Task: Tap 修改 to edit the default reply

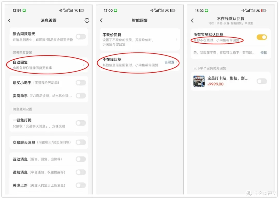Action: (264, 52)
